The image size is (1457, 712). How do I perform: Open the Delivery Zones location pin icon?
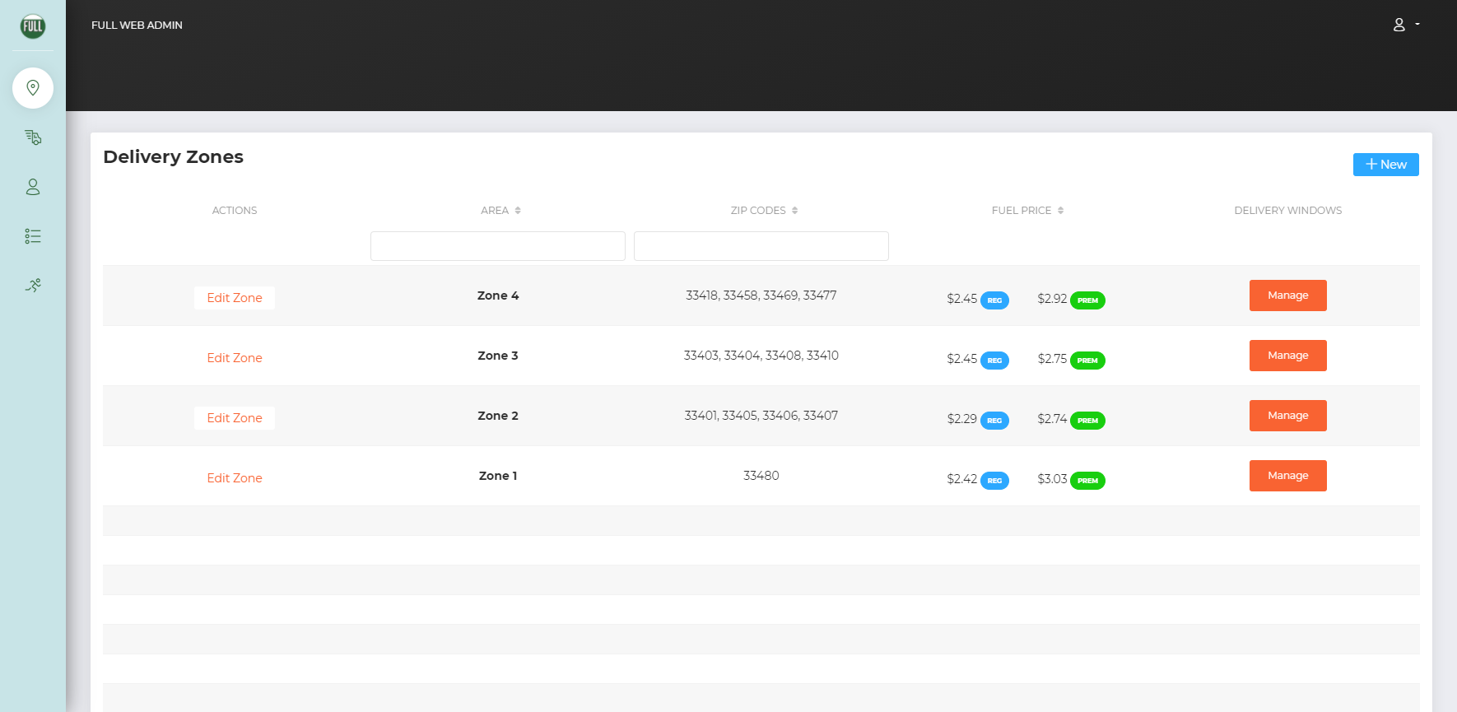pos(33,88)
